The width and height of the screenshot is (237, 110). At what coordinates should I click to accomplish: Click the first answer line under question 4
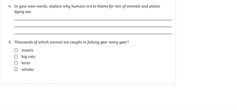coord(93,20)
